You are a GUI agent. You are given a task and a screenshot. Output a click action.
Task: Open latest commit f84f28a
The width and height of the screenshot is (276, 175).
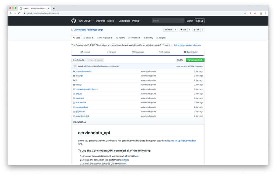click(191, 66)
